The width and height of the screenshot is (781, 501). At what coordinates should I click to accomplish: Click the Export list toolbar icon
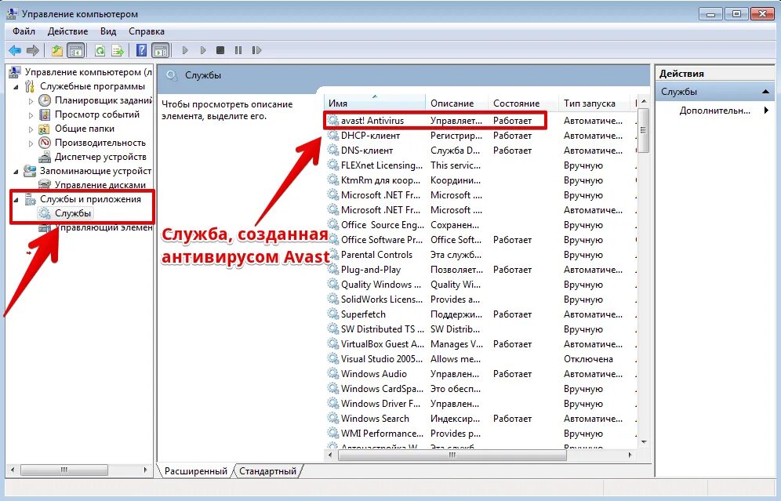[118, 50]
